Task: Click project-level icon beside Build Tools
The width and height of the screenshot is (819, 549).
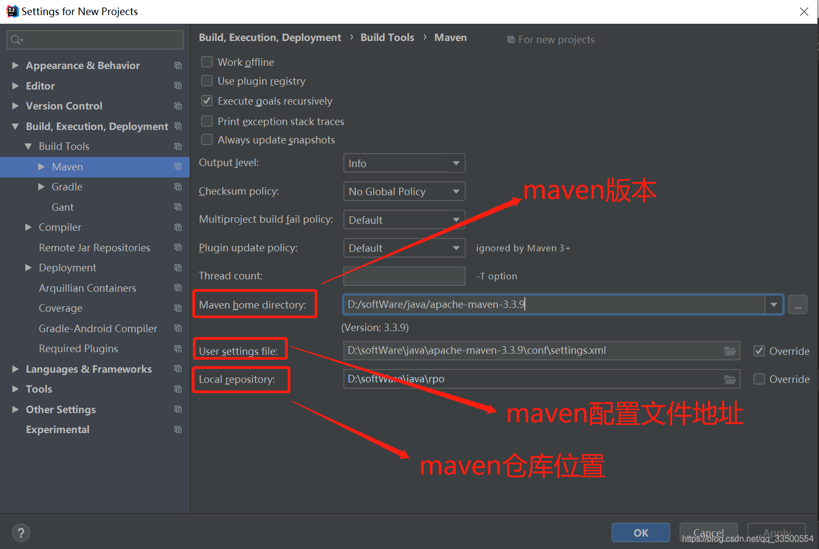Action: click(x=178, y=147)
